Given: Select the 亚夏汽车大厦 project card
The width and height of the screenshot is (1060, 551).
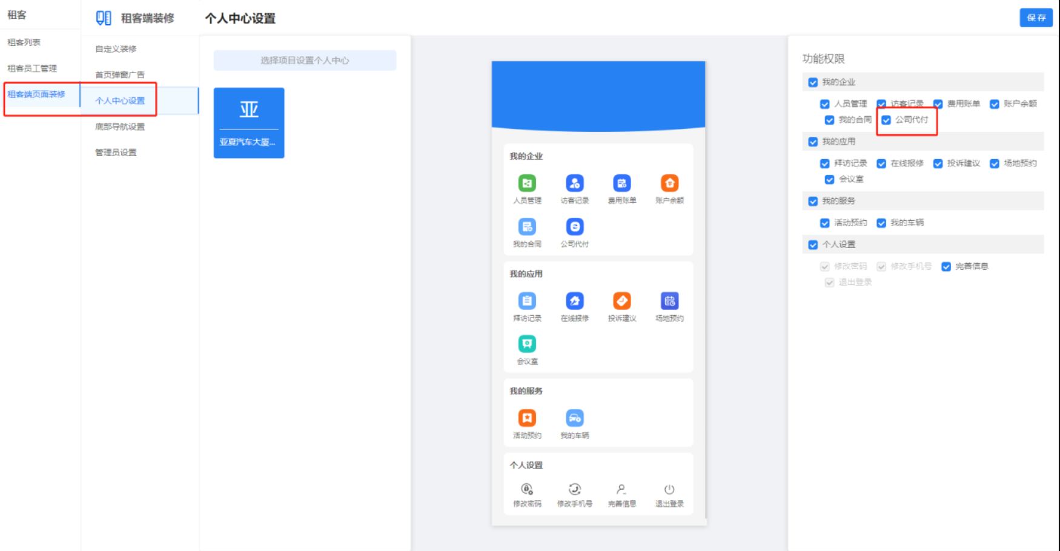Looking at the screenshot, I should (249, 123).
